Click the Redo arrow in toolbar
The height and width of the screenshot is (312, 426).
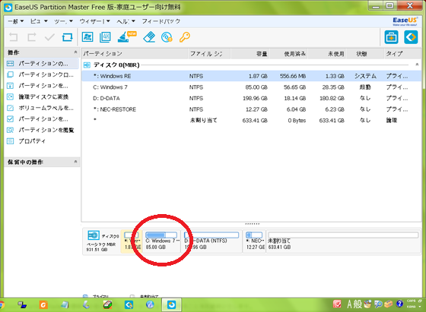click(31, 37)
